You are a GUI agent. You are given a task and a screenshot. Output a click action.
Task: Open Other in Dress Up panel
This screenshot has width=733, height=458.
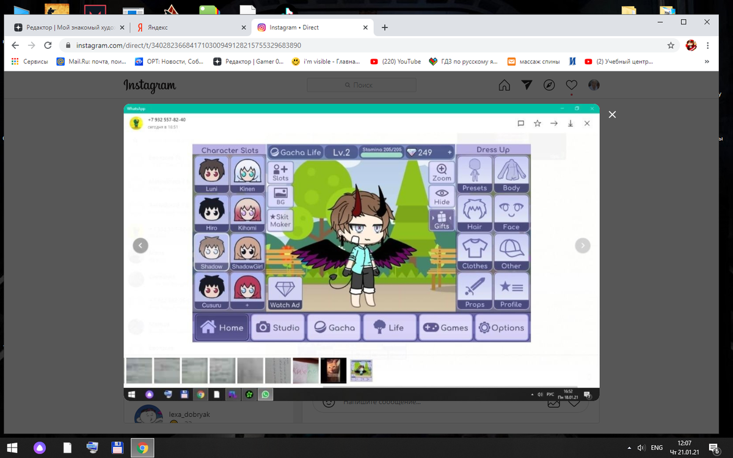[511, 252]
